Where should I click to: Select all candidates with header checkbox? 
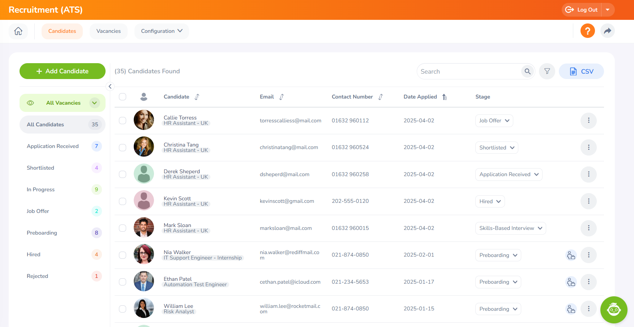[x=123, y=97]
